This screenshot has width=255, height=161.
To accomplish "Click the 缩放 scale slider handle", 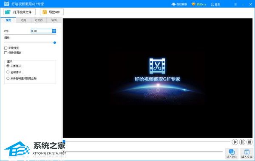I will point(55,43).
